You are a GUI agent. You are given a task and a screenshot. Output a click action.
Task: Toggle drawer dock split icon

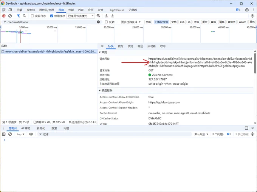(x=246, y=128)
